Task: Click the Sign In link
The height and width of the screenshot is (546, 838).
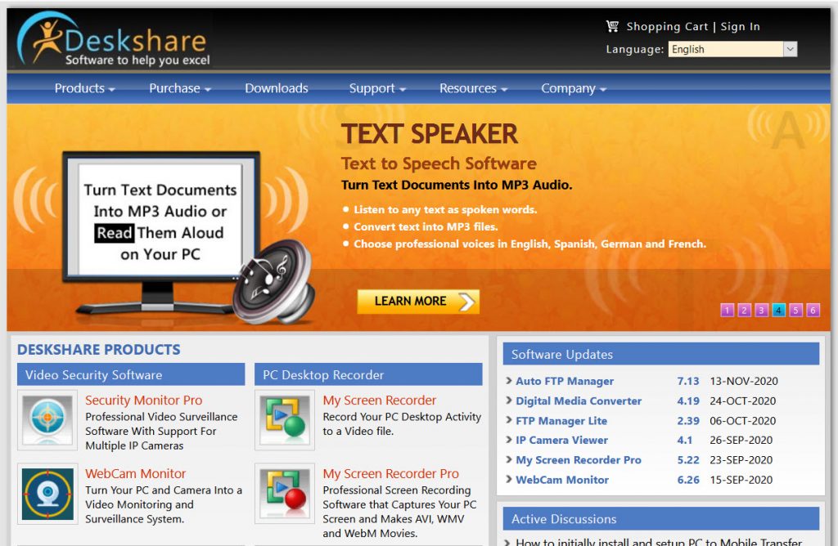Action: (740, 26)
